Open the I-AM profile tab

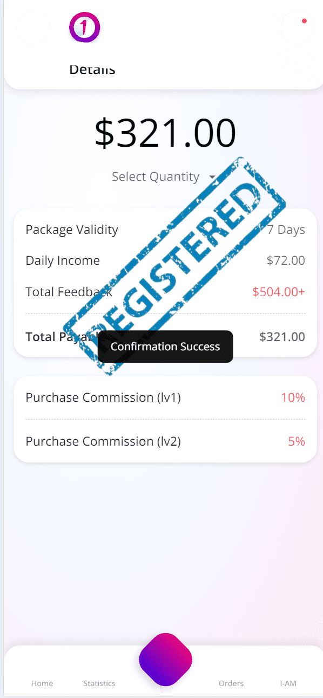tap(288, 683)
